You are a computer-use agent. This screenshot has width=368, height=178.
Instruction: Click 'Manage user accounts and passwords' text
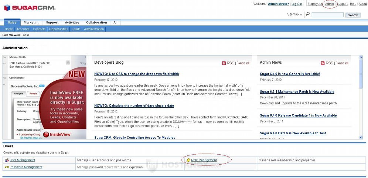click(104, 160)
